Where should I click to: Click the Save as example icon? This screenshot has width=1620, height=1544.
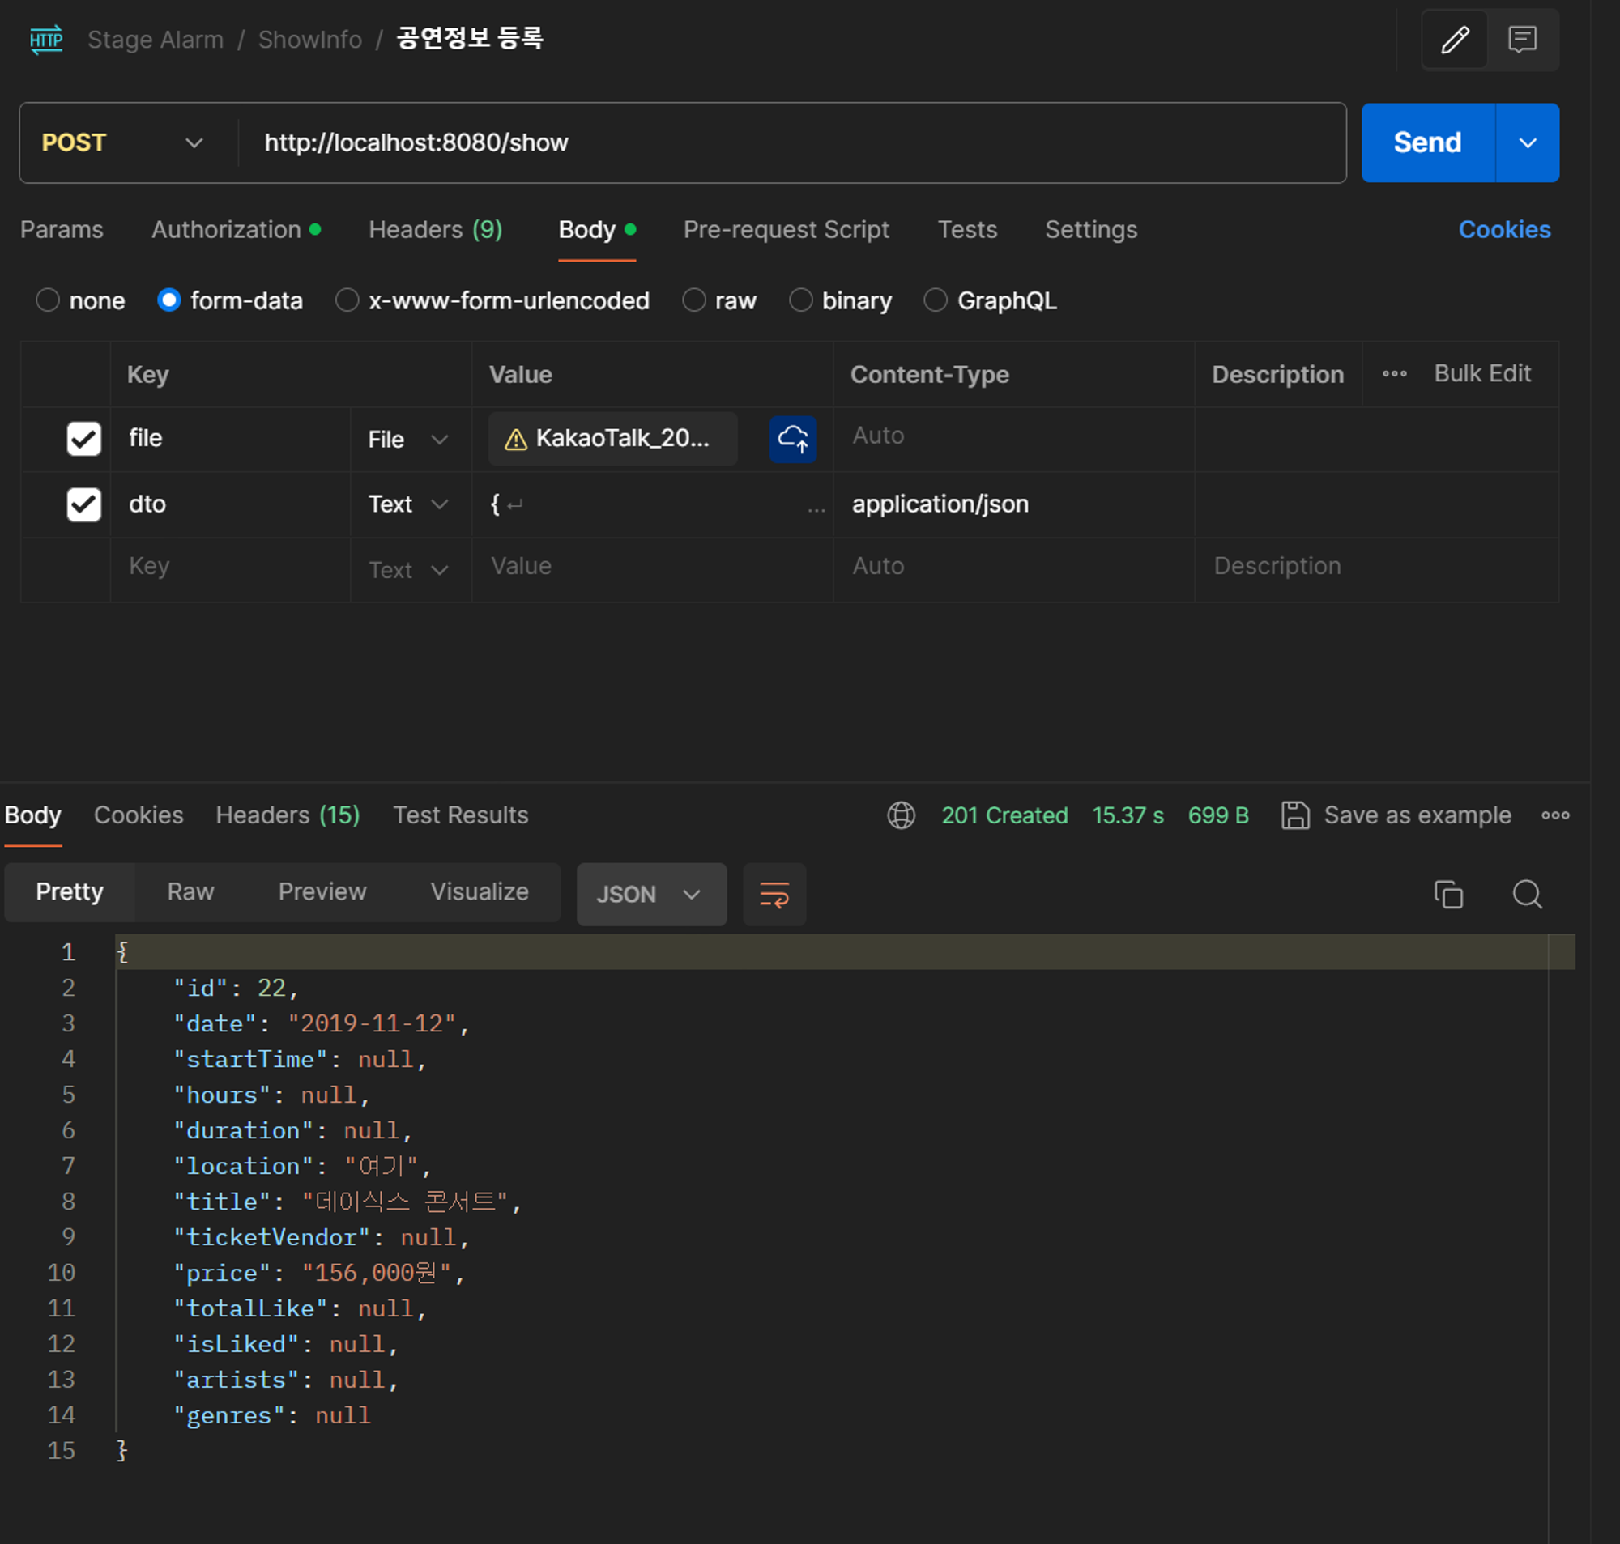coord(1295,815)
